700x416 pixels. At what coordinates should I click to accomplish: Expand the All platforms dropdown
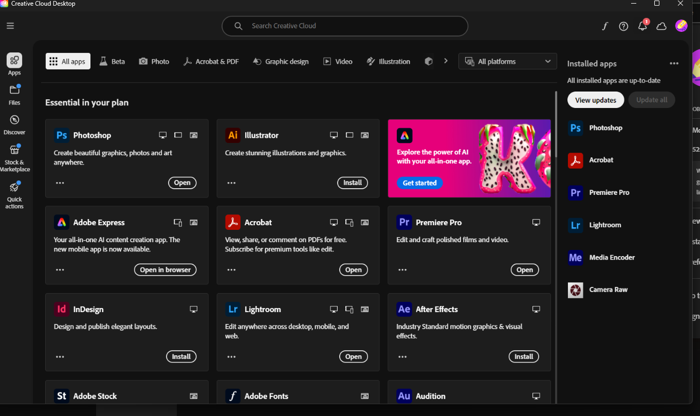coord(507,61)
